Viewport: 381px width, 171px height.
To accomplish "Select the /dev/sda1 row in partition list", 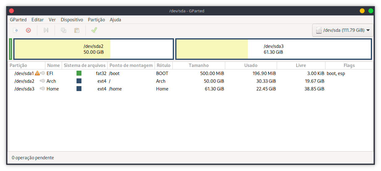I will pyautogui.click(x=24, y=73).
